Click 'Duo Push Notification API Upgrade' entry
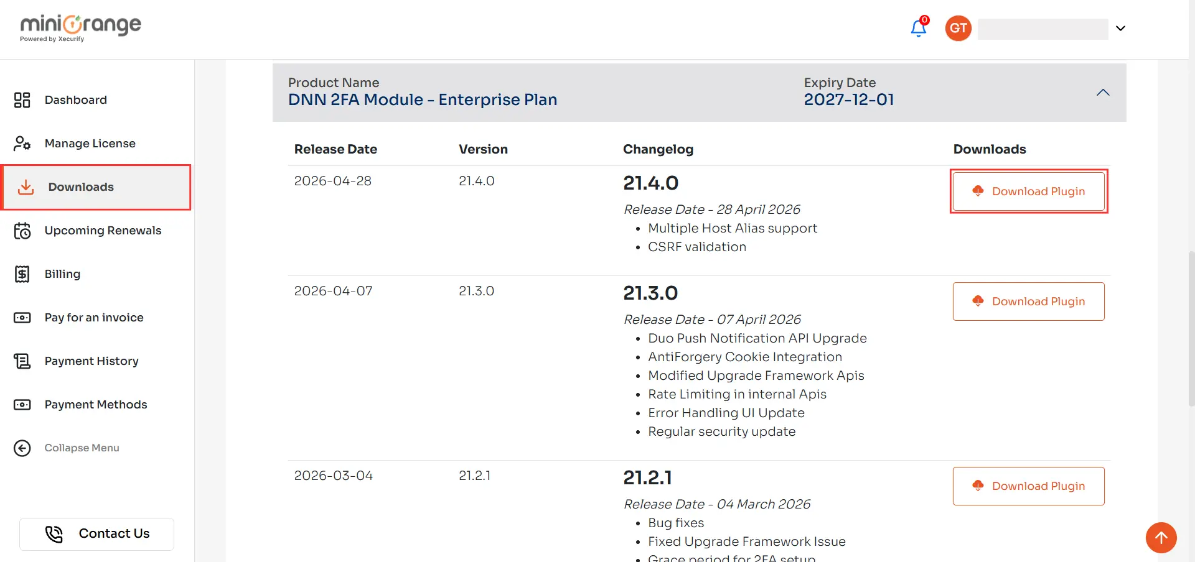This screenshot has height=562, width=1195. click(x=757, y=338)
